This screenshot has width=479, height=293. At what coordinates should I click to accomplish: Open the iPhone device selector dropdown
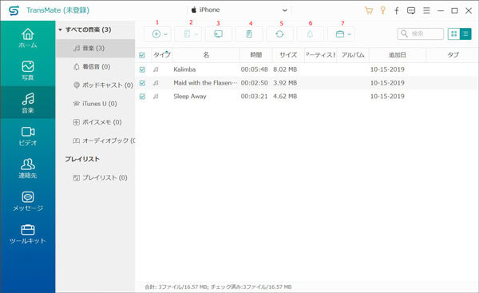point(239,10)
